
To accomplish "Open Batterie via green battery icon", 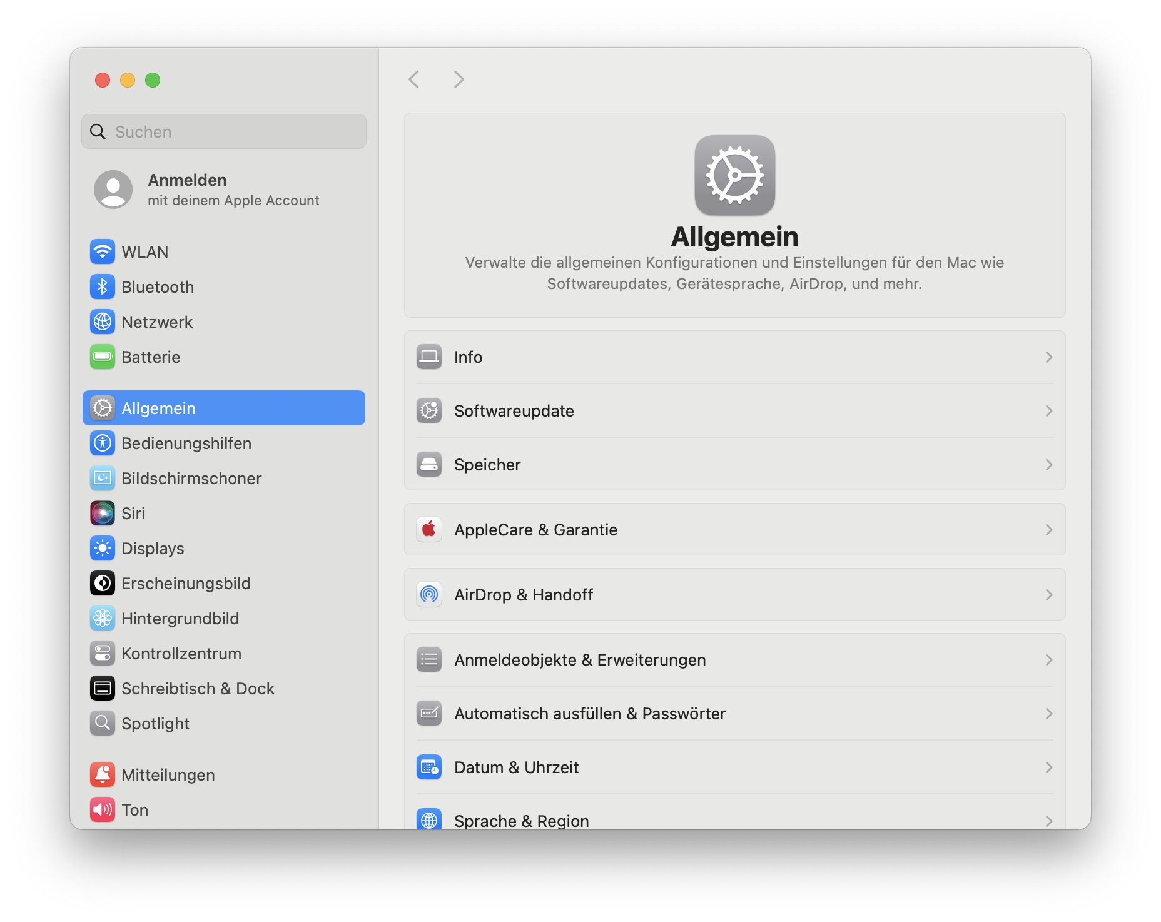I will [x=103, y=357].
